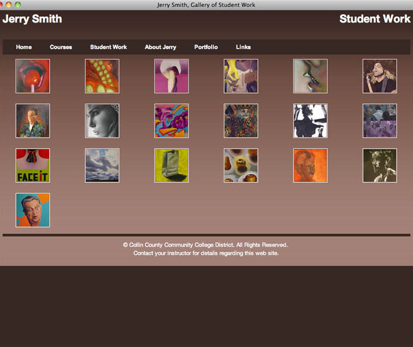The image size is (413, 347).
Task: Visit the Links page
Action: [243, 47]
